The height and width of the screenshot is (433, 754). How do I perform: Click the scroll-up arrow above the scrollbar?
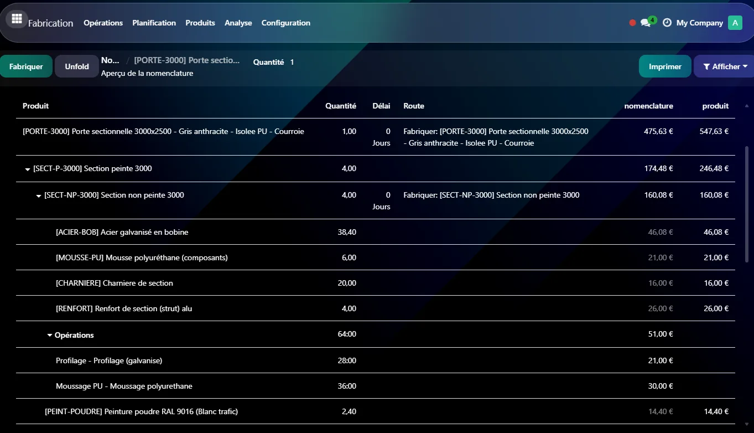click(747, 106)
